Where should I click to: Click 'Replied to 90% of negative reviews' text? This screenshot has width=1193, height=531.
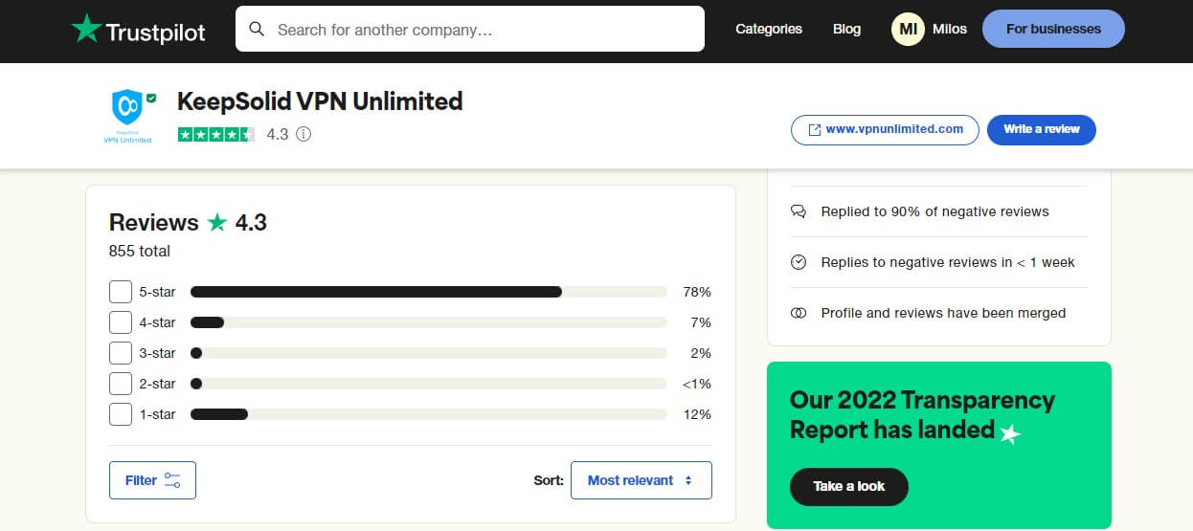tap(934, 211)
